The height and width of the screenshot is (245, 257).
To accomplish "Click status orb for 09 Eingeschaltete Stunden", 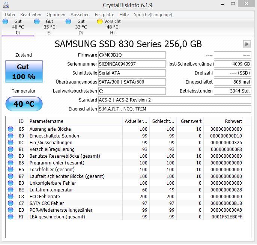I will 11,136.
